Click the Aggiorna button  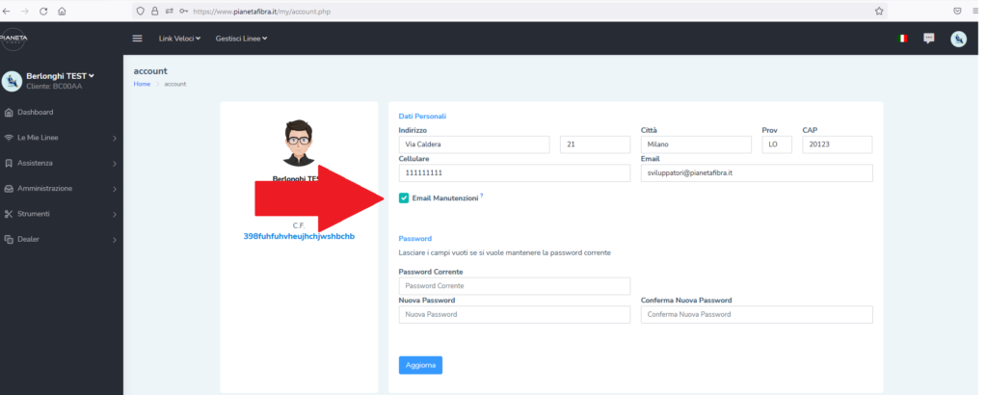[x=420, y=365]
